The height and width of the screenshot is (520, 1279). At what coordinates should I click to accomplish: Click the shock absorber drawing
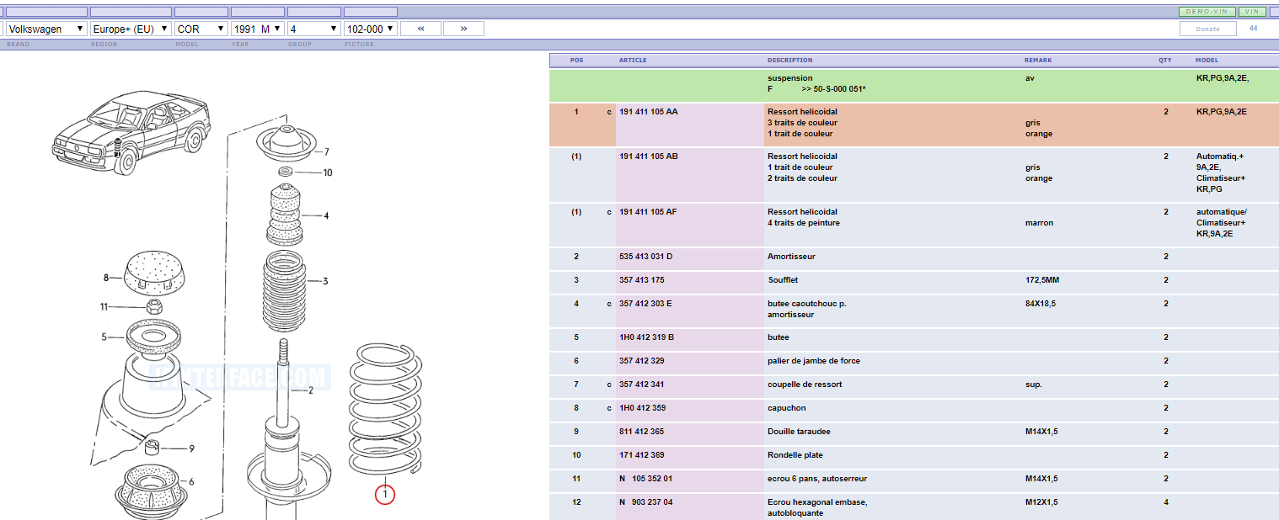click(x=287, y=431)
